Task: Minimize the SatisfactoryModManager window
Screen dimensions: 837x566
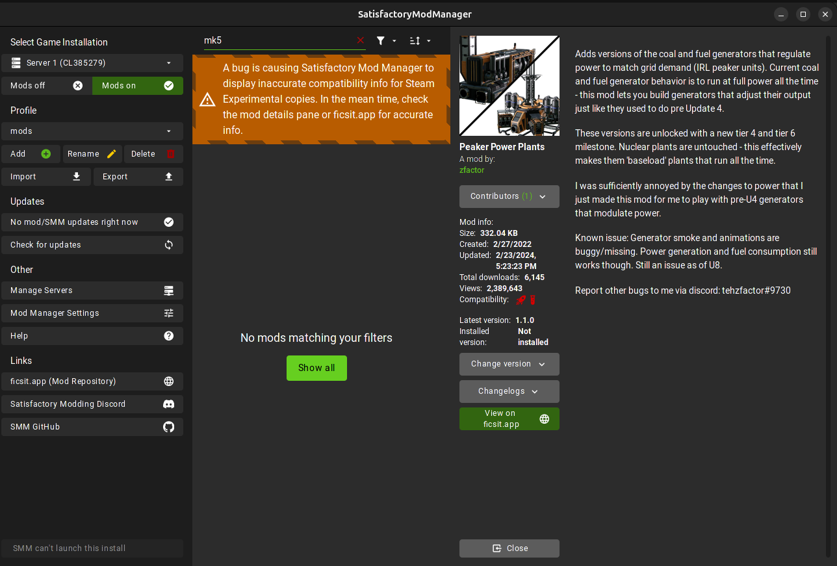Action: (782, 14)
